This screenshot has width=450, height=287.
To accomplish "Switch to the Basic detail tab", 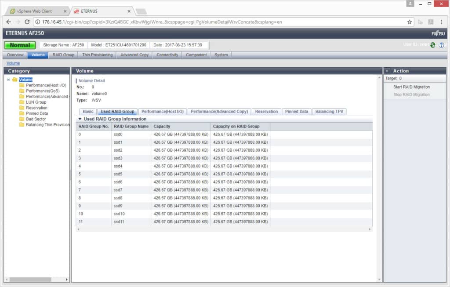I will tap(88, 111).
